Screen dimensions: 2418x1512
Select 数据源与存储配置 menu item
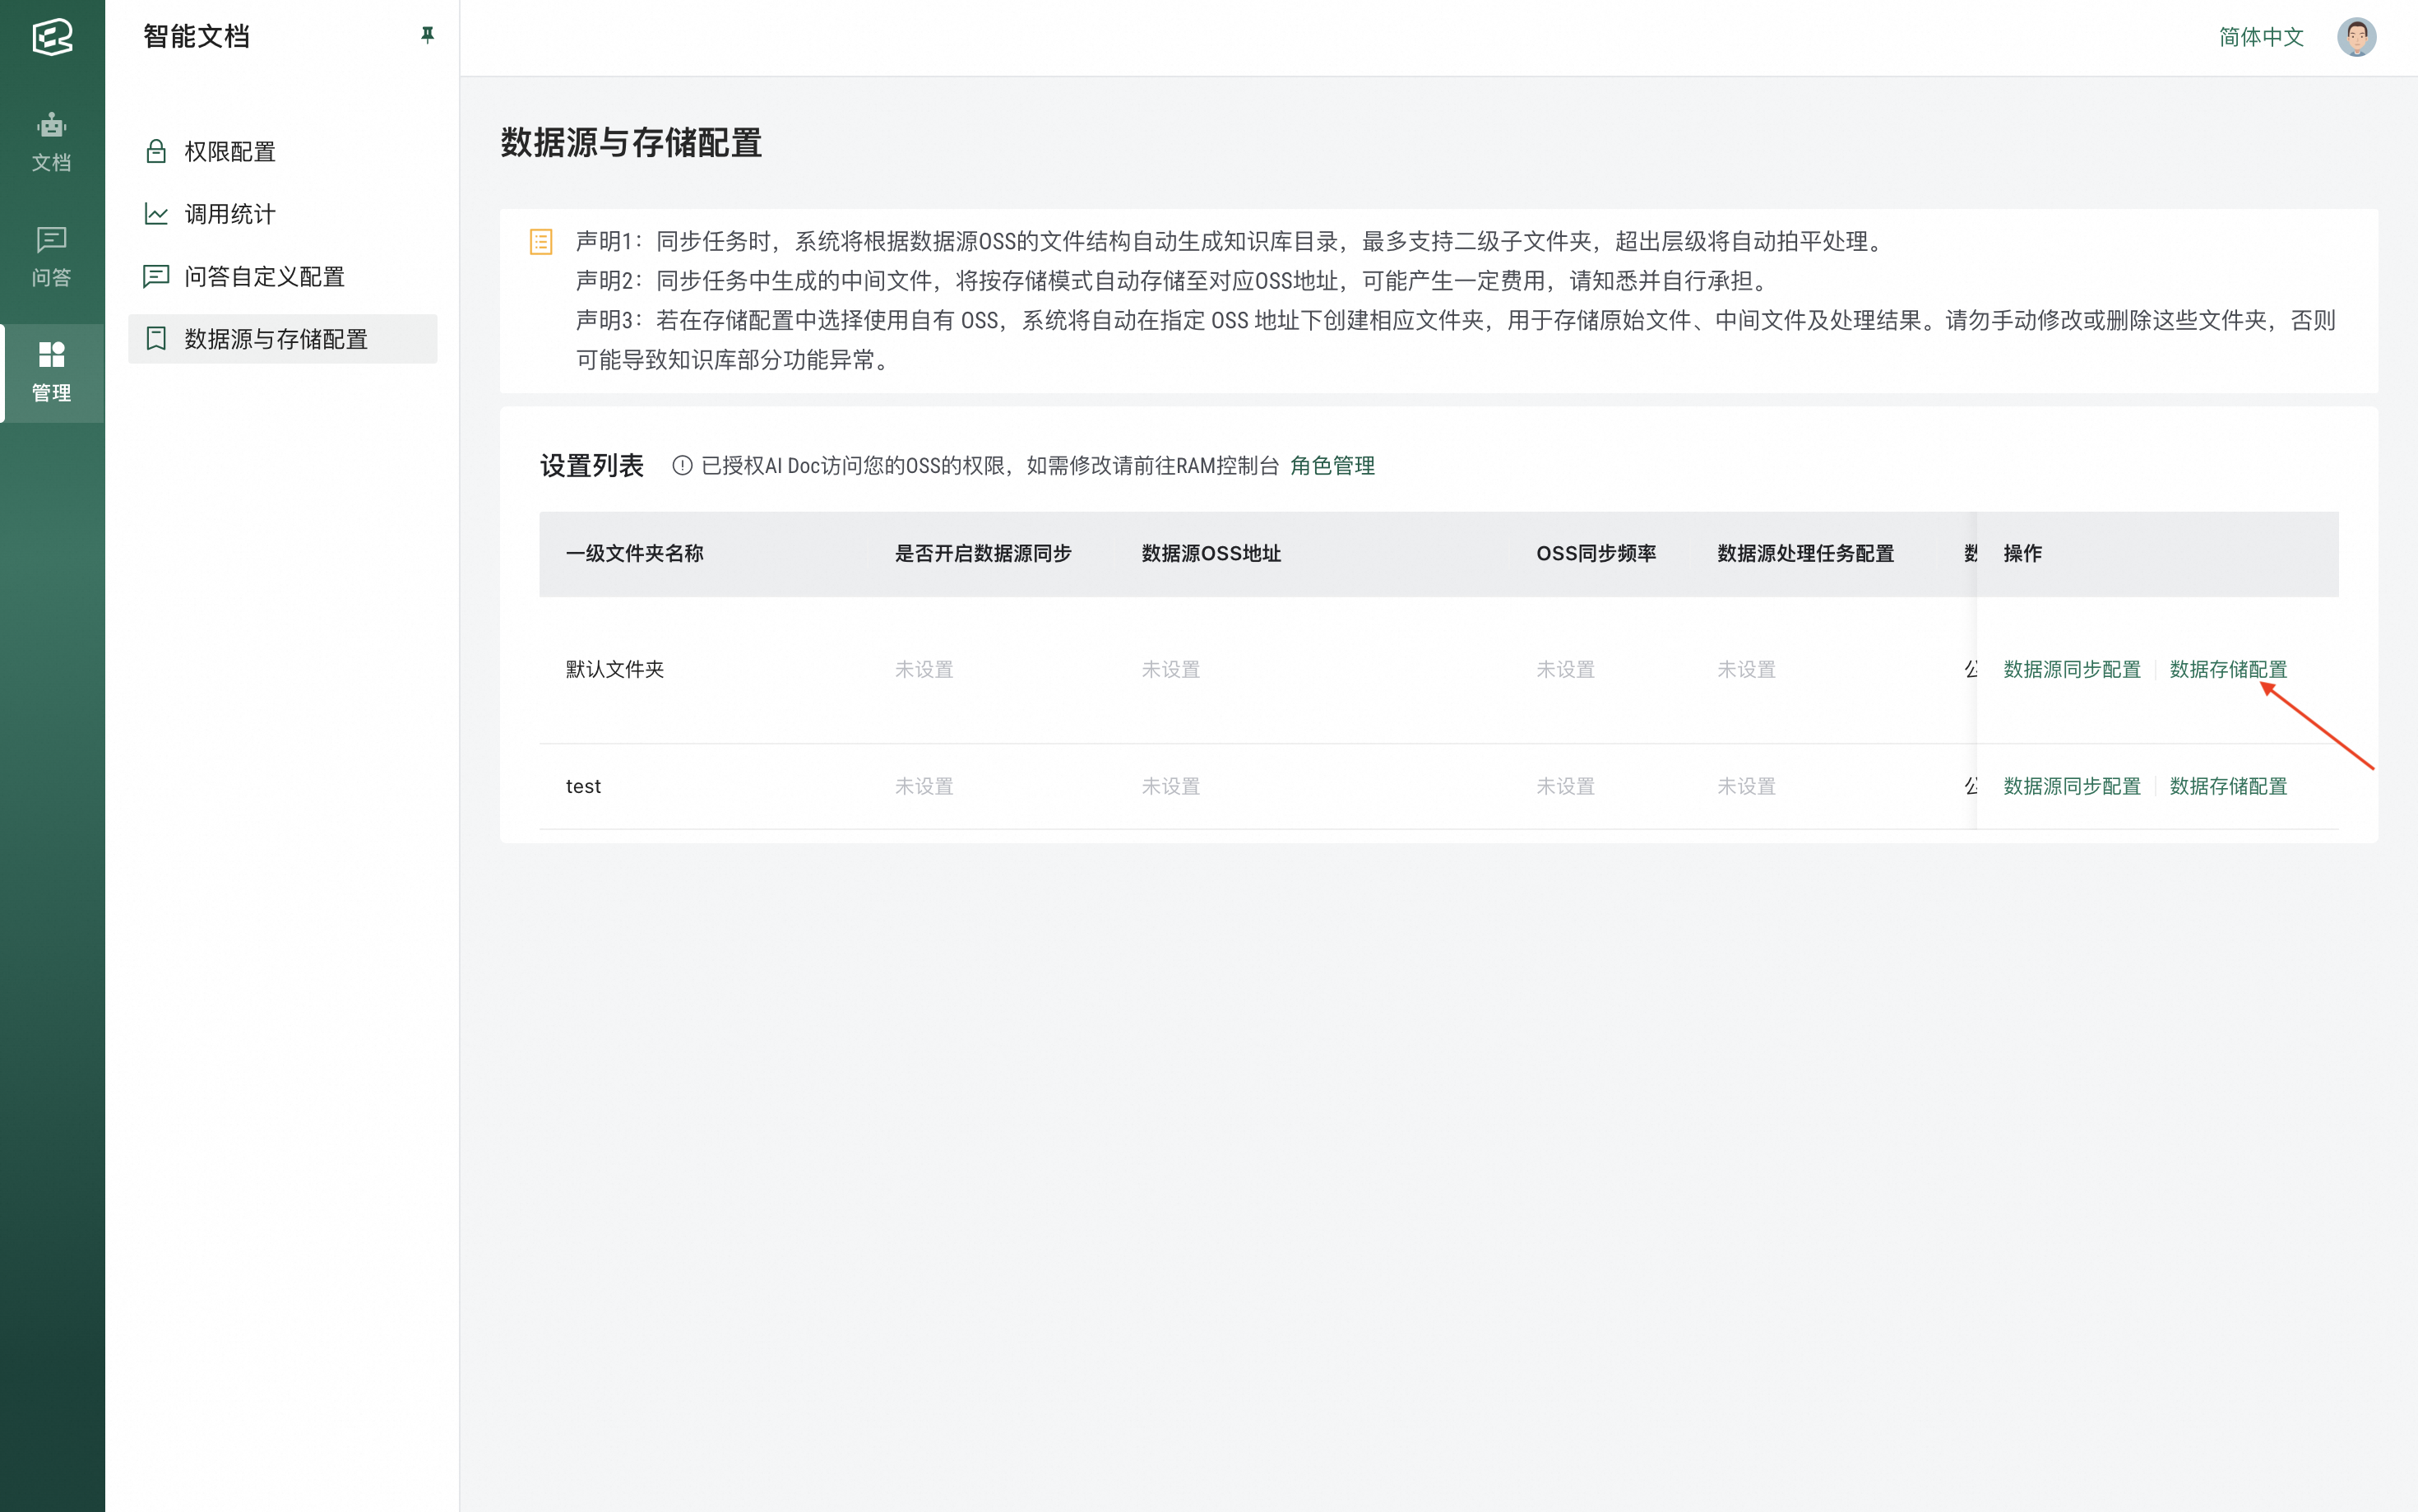click(x=276, y=339)
